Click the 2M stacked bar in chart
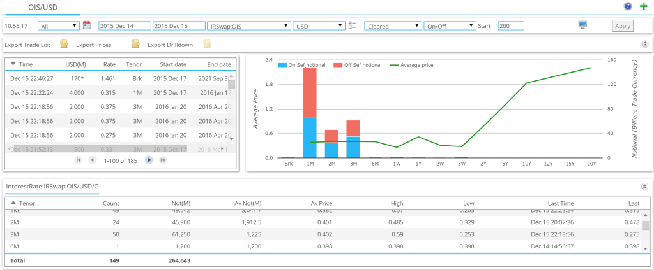Screen dimensions: 654x270 [331, 143]
